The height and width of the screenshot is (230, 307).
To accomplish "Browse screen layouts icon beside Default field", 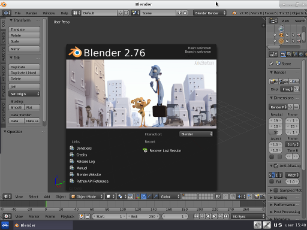I will point(77,13).
